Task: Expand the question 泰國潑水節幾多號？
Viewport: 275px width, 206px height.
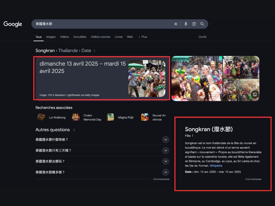Action: coord(102,172)
